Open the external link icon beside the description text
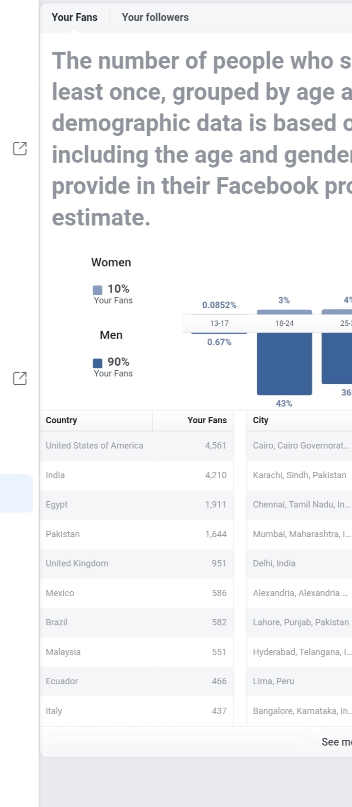 (20, 149)
